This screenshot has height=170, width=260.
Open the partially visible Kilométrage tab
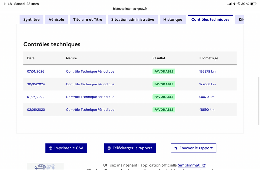(x=240, y=19)
